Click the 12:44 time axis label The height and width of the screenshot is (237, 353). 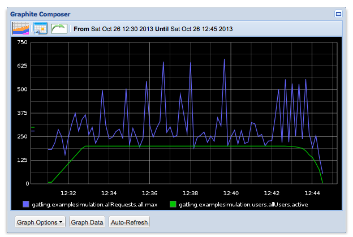[x=312, y=193]
